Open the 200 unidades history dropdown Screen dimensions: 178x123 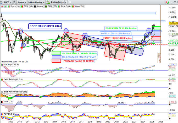pos(36,2)
